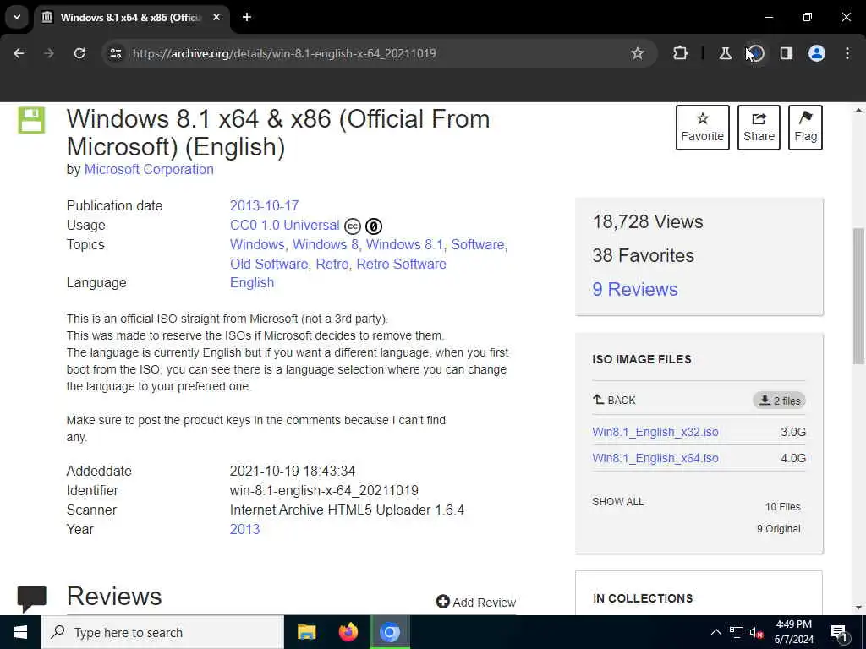Go back to the previous page
The height and width of the screenshot is (649, 866).
point(19,53)
